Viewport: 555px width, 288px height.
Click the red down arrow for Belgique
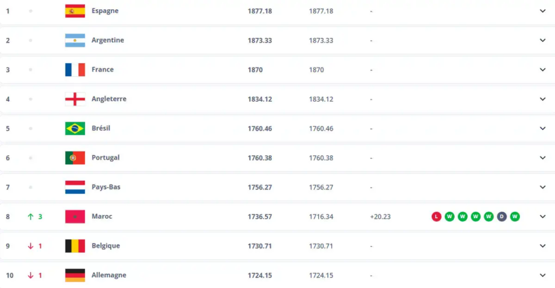[x=31, y=246]
